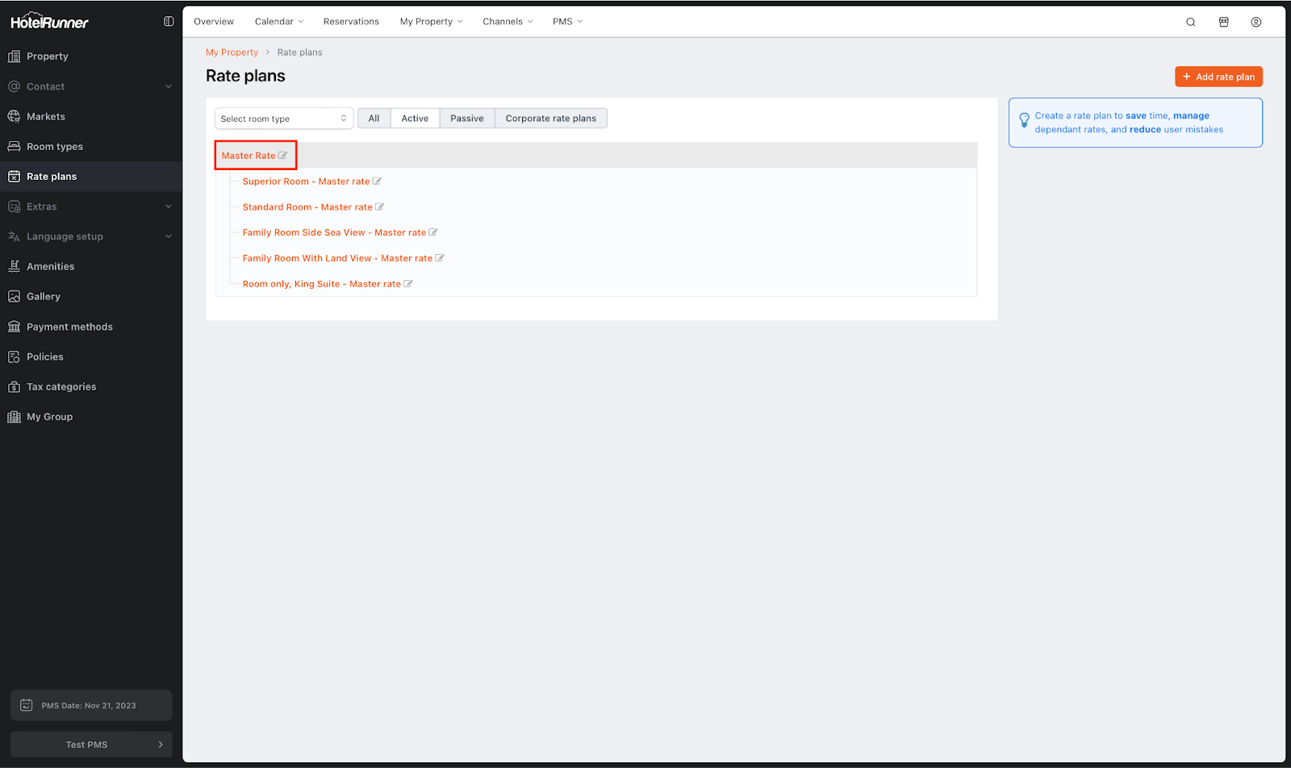Click the Add rate plan button
1291x768 pixels.
[x=1218, y=77]
